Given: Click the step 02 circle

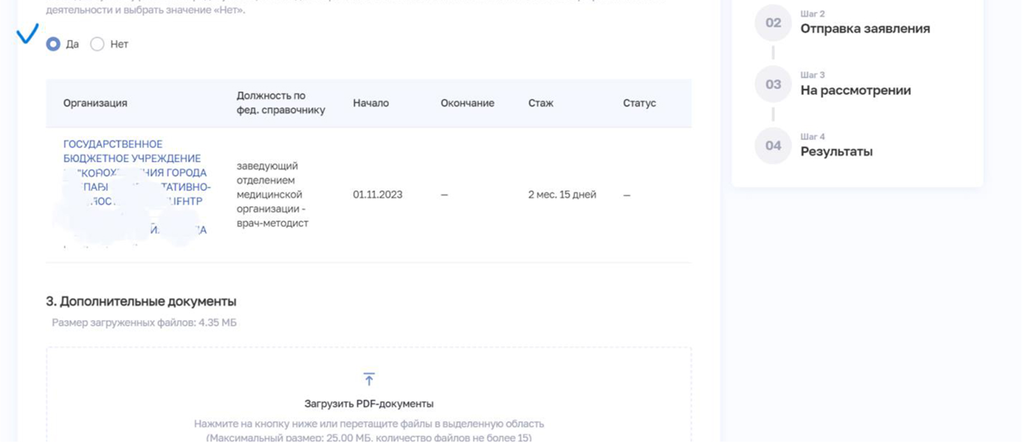Looking at the screenshot, I should pyautogui.click(x=773, y=23).
